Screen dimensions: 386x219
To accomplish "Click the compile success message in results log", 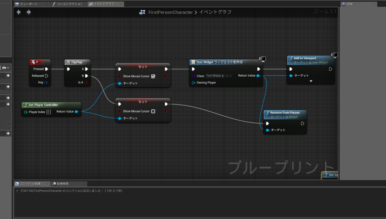I will pyautogui.click(x=71, y=191).
